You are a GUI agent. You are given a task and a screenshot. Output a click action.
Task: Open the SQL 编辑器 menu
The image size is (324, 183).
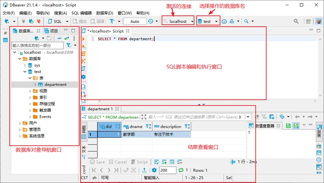click(82, 13)
